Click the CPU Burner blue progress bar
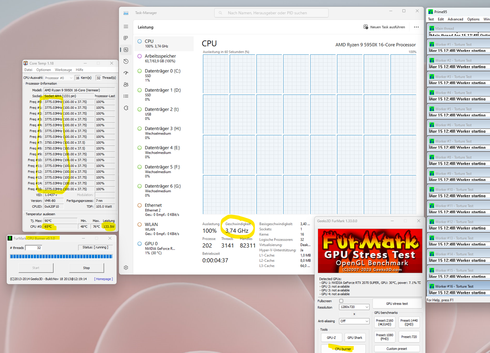 pos(61,256)
